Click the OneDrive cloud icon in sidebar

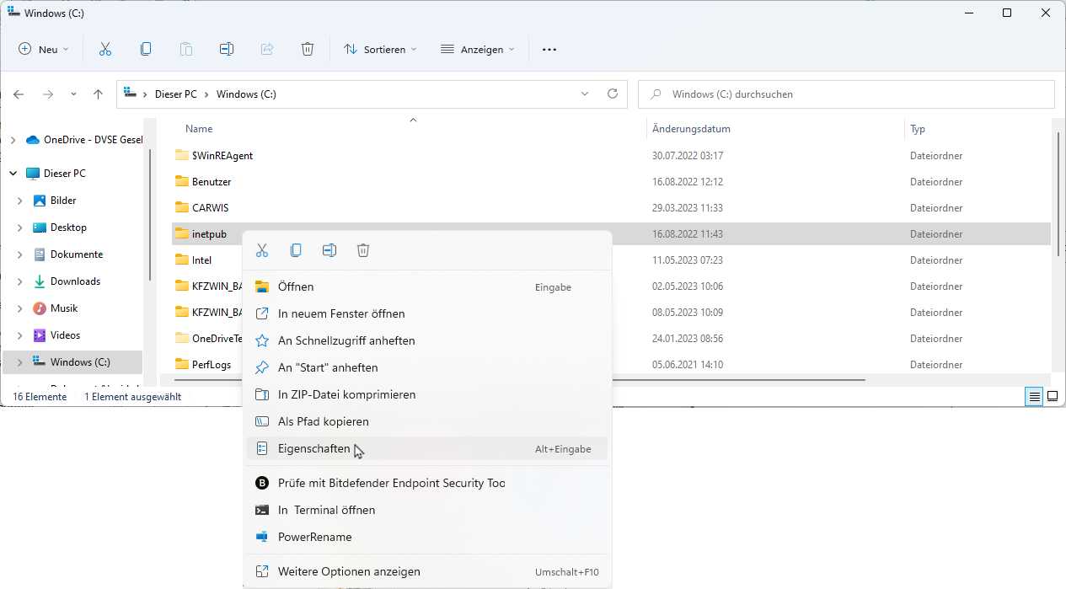33,140
